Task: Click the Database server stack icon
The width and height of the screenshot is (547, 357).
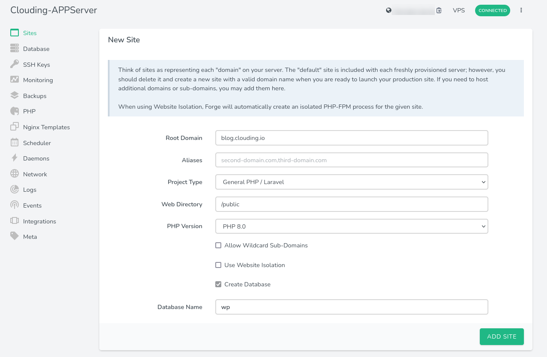Action: 15,49
